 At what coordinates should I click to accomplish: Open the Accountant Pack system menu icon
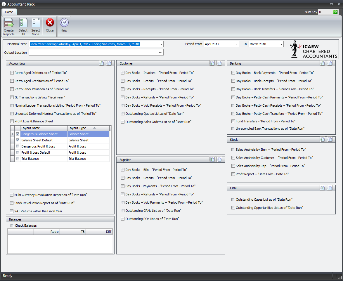pyautogui.click(x=3, y=4)
